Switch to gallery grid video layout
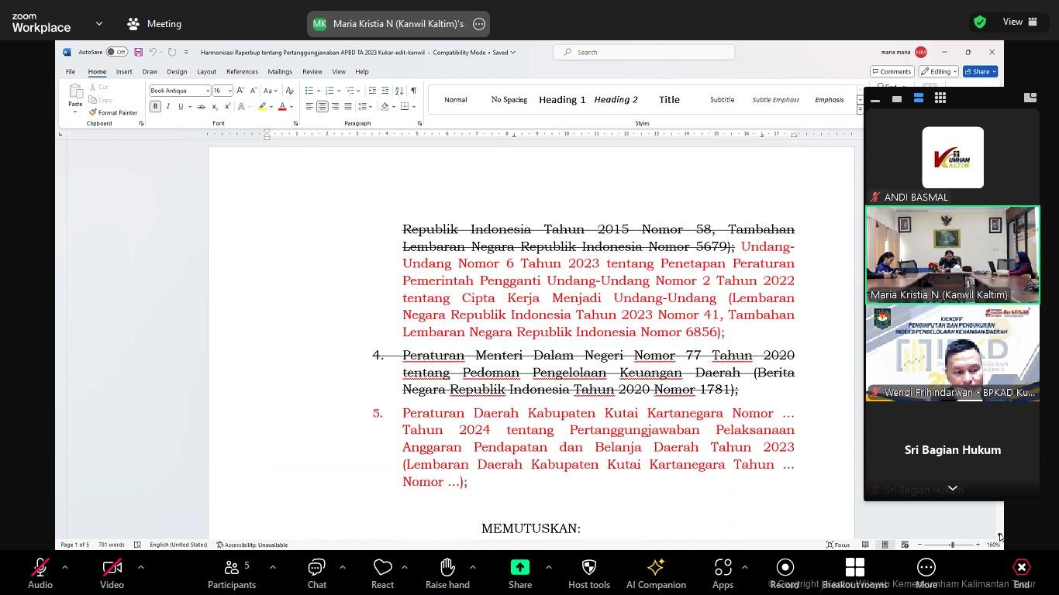The width and height of the screenshot is (1059, 595). pos(940,98)
